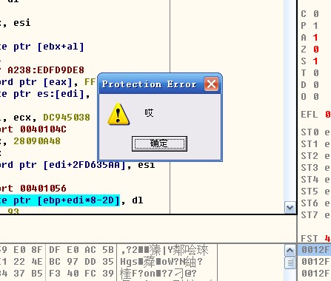Click hex dump pane scroll-up arrow
This screenshot has width=331, height=281.
pos(290,251)
